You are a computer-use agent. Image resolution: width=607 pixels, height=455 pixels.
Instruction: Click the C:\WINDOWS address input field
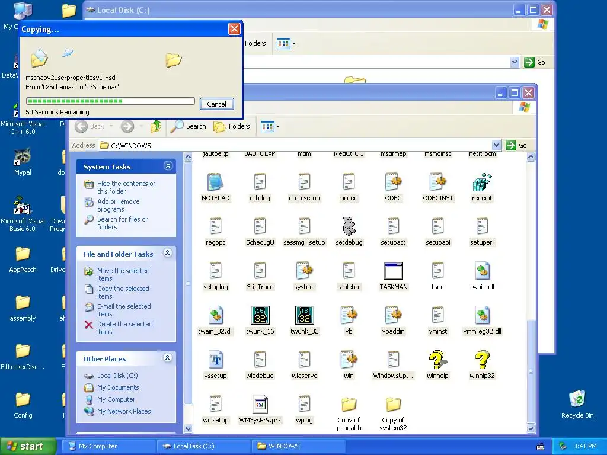click(x=295, y=145)
